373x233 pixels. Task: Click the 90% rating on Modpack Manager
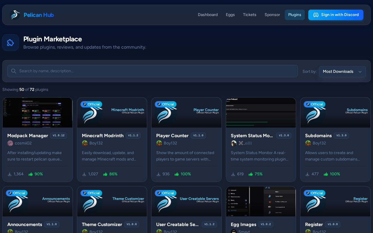pos(39,174)
